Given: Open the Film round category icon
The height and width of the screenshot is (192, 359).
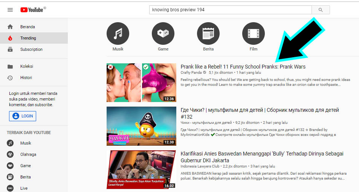Looking at the screenshot, I should coord(254,34).
